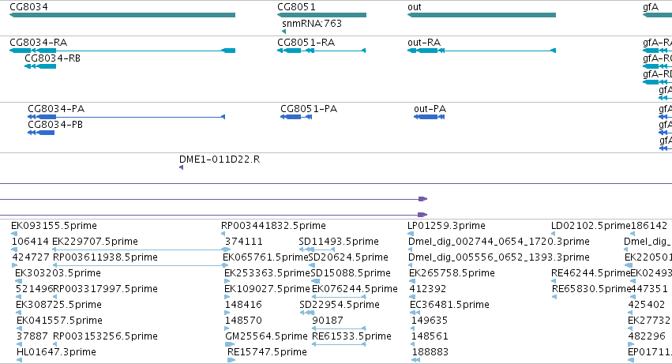Select HL01647.3prime EST
Viewport: 672px width, 364px height.
[x=19, y=360]
